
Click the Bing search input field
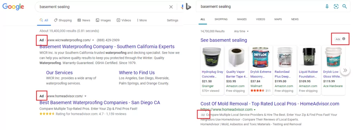point(261,7)
